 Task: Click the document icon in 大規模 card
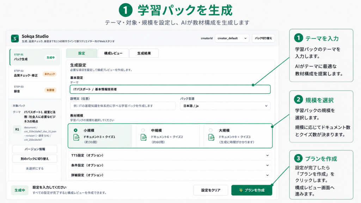tap(211, 137)
